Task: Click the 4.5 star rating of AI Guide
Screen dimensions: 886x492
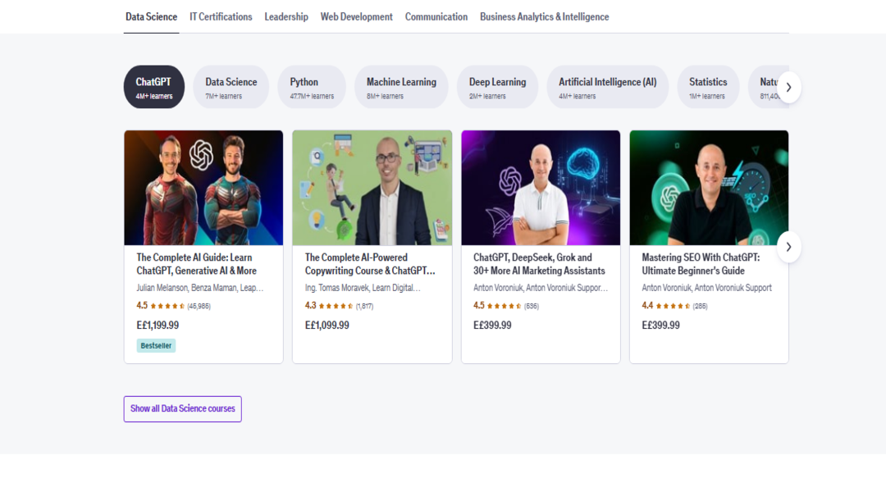Action: [x=167, y=306]
